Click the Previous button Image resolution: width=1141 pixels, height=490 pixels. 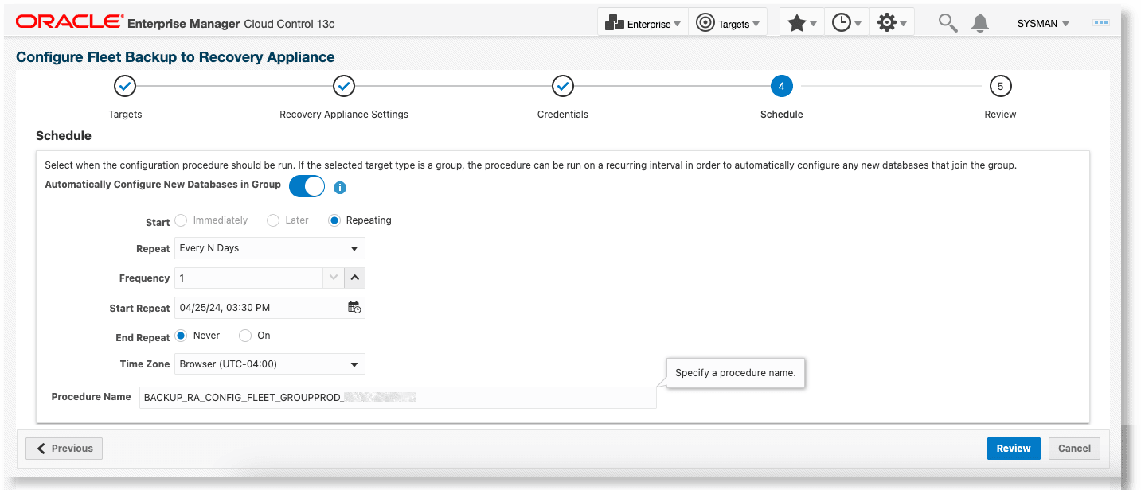(64, 448)
